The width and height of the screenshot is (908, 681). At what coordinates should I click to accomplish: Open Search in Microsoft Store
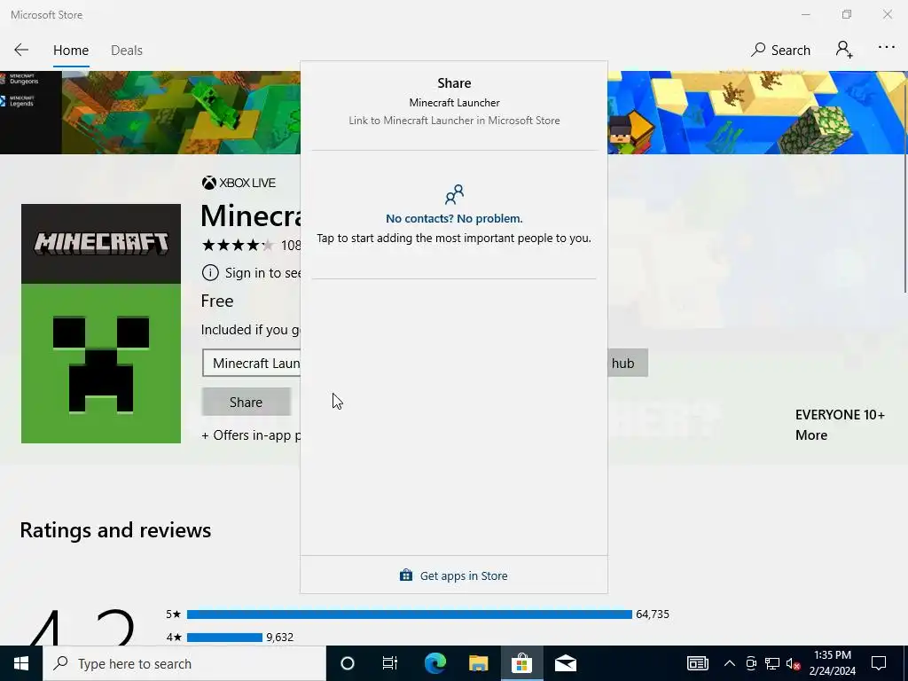[780, 51]
